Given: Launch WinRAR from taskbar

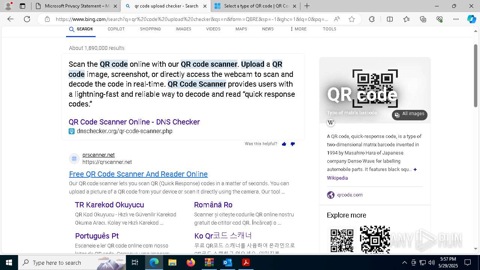Looking at the screenshot, I should coord(209,262).
